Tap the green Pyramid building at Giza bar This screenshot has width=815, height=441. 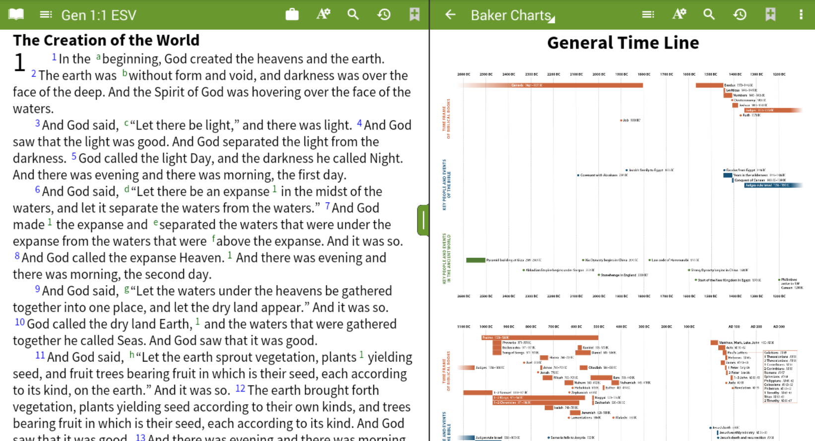pyautogui.click(x=475, y=260)
